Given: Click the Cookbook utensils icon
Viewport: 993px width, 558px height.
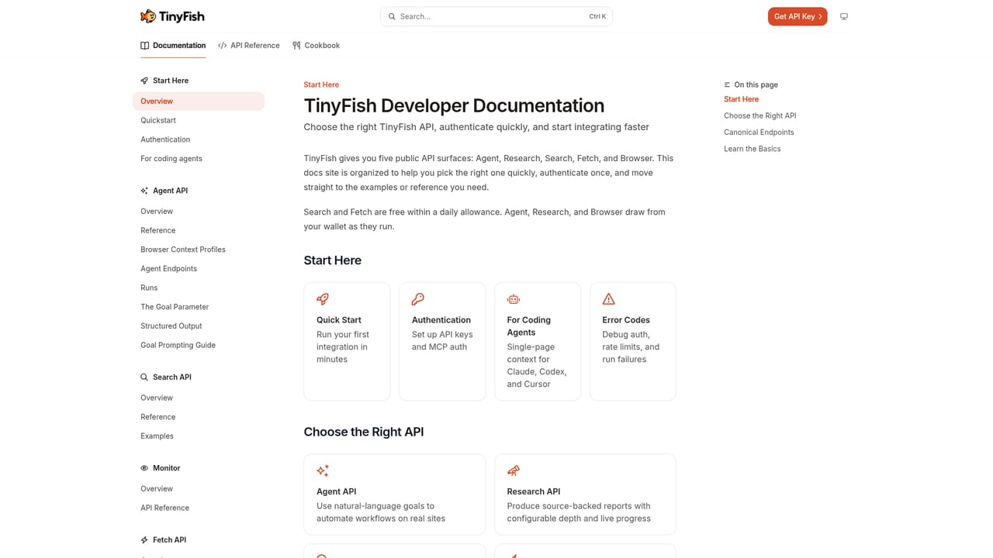Looking at the screenshot, I should (x=296, y=46).
